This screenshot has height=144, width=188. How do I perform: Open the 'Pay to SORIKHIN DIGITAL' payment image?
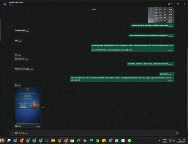pos(27,106)
